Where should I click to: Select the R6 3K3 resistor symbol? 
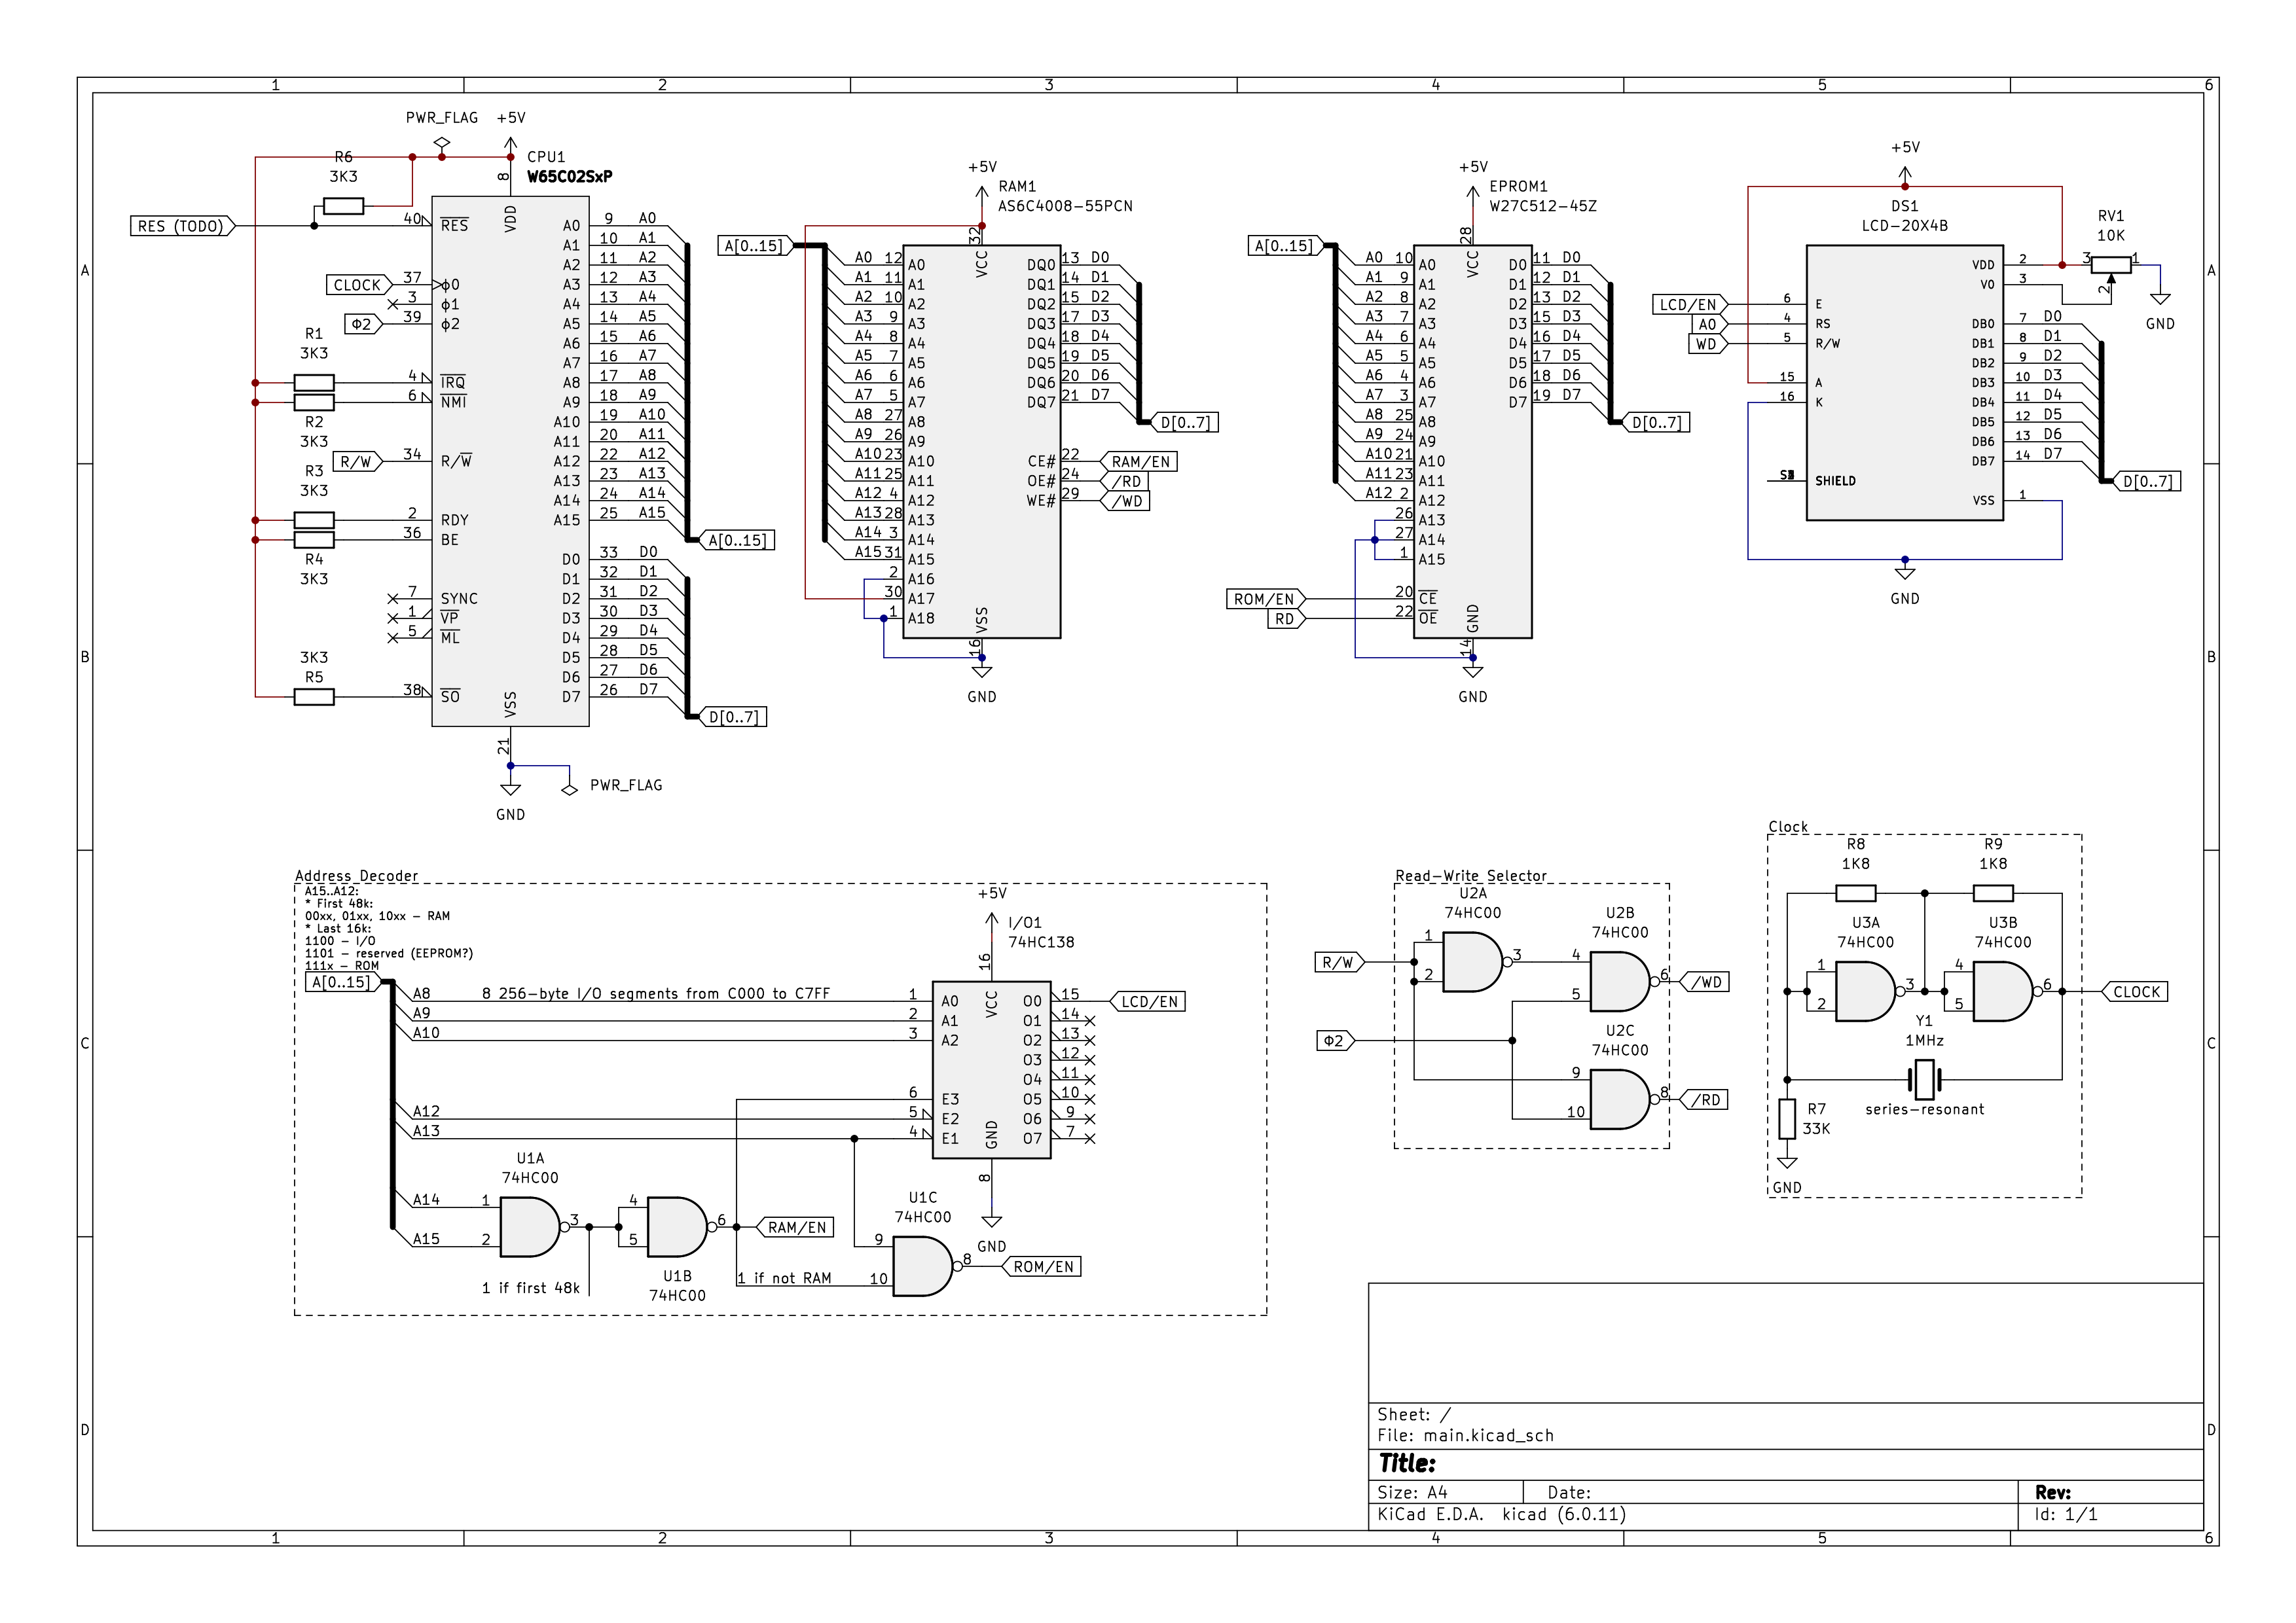pyautogui.click(x=343, y=206)
